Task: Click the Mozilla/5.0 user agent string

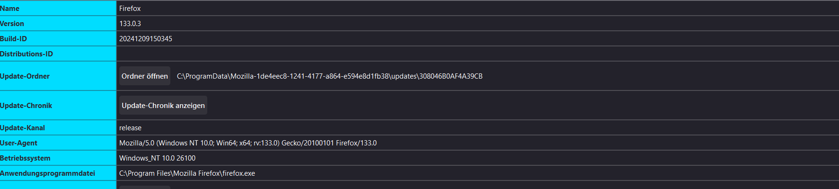Action: [248, 143]
